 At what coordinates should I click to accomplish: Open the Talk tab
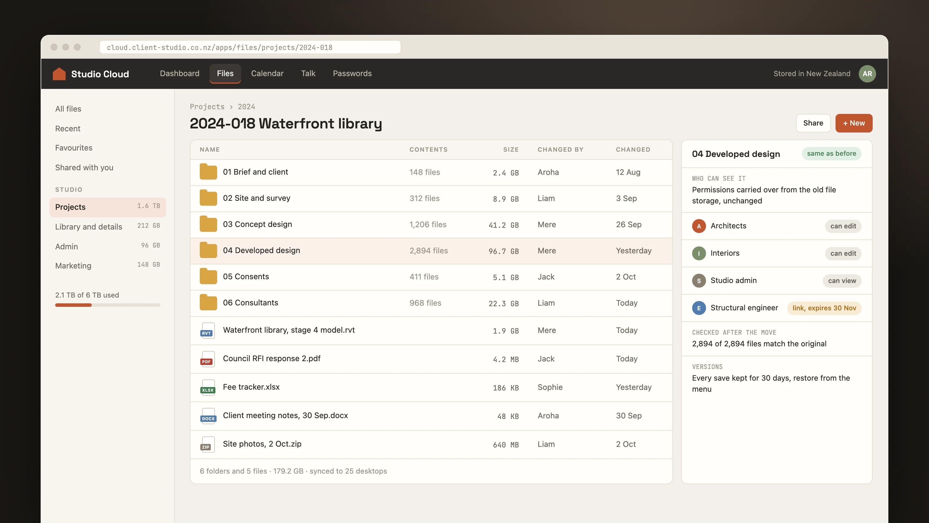[x=308, y=74]
